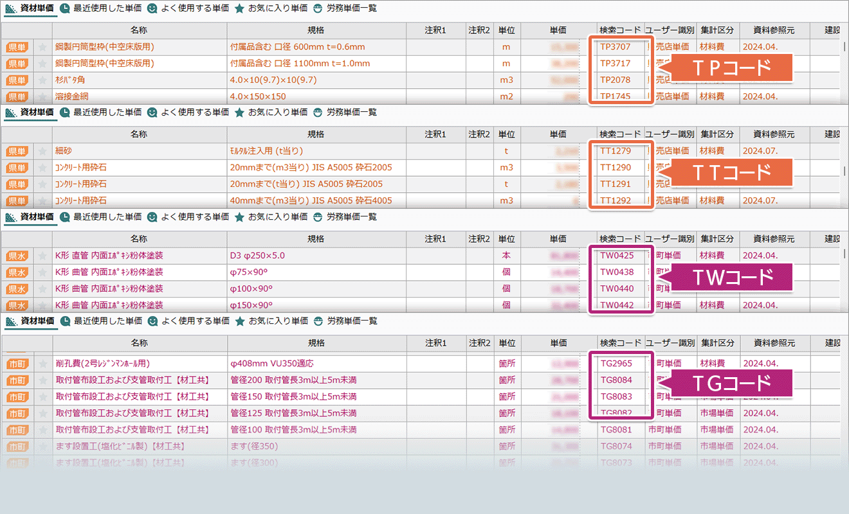Click 資料参照元 column header in the TP-code table
Screen dimensions: 849x514
[x=774, y=31]
